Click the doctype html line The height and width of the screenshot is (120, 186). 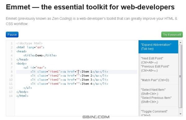click(x=29, y=43)
